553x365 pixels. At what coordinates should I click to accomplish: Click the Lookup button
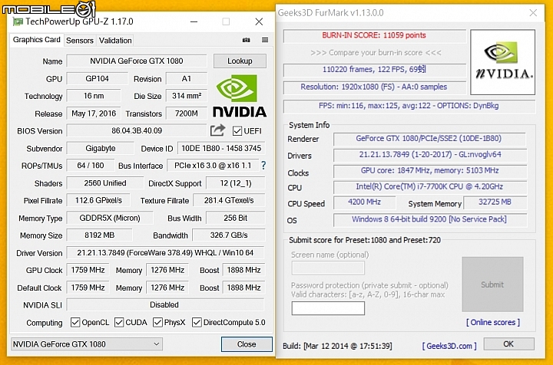[240, 61]
